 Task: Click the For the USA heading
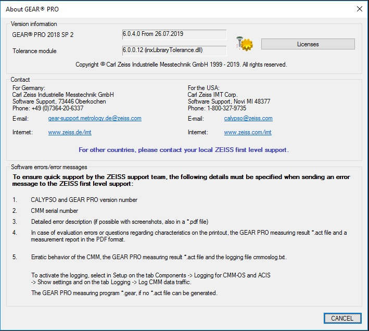pyautogui.click(x=203, y=88)
